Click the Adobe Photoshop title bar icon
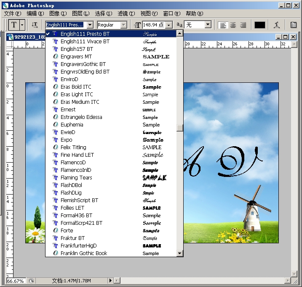Viewport: 302px width, 287px height. coord(5,5)
